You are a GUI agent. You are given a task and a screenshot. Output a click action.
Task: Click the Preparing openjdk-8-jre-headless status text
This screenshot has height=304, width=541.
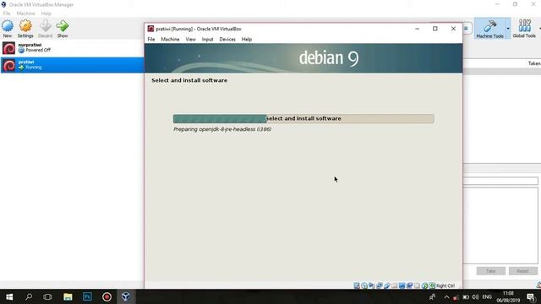(x=222, y=129)
